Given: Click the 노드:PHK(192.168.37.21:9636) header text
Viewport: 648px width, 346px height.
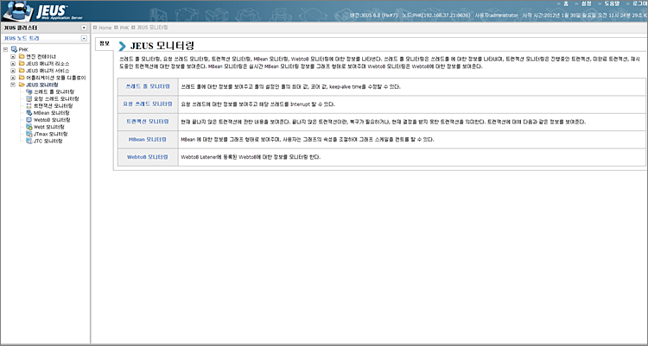Looking at the screenshot, I should [435, 16].
